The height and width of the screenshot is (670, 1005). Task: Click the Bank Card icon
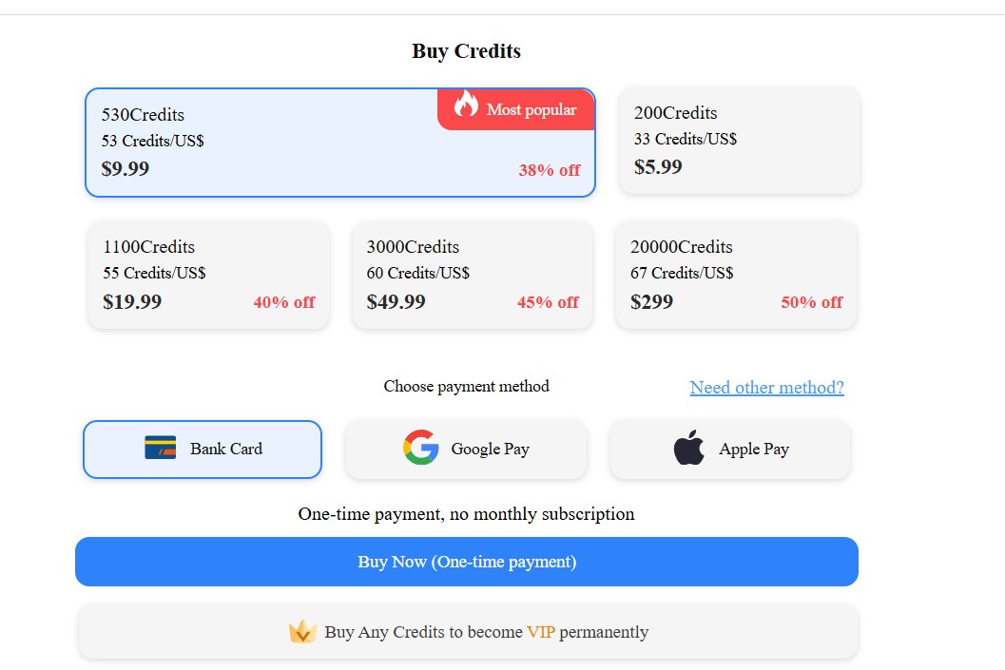160,448
